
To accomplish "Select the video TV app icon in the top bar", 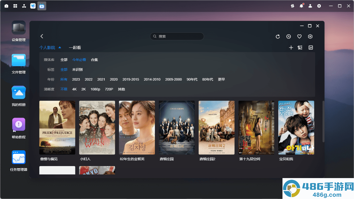I will [x=42, y=6].
